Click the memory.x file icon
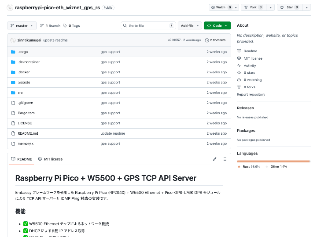This screenshot has width=317, height=237. click(13, 144)
